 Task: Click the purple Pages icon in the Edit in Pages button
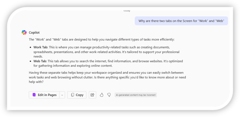pos(34,95)
